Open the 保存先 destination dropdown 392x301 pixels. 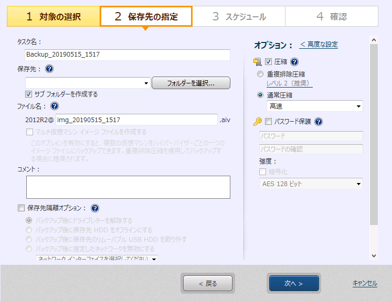pos(146,83)
